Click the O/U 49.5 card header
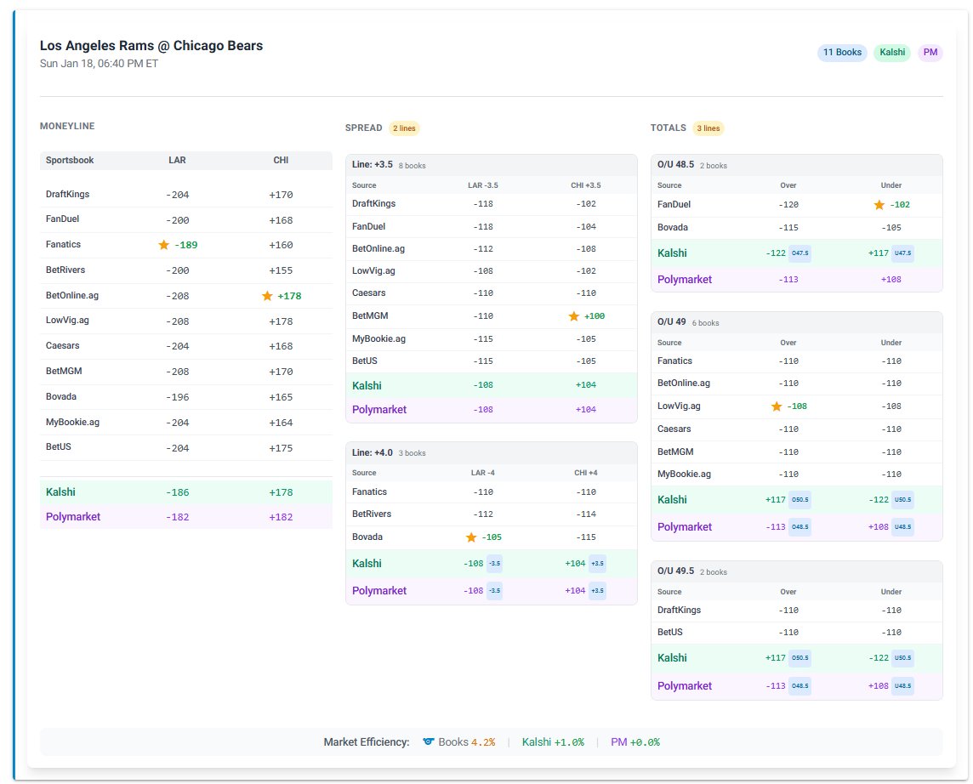Screen dimensions: 973x784 [x=797, y=571]
